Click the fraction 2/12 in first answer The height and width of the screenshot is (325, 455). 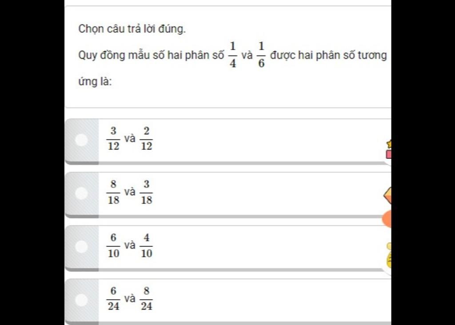[146, 139]
